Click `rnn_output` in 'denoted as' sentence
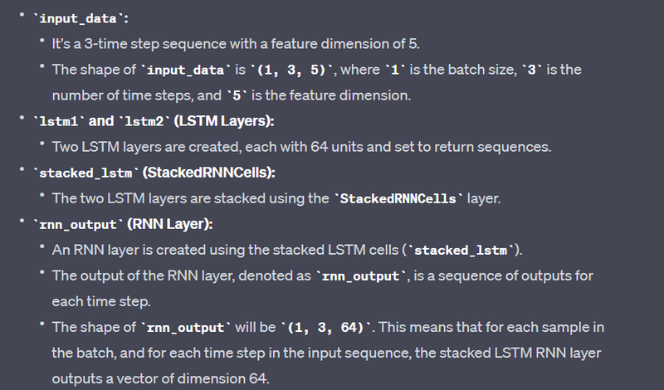Screen dimensions: 664x390 361,276
